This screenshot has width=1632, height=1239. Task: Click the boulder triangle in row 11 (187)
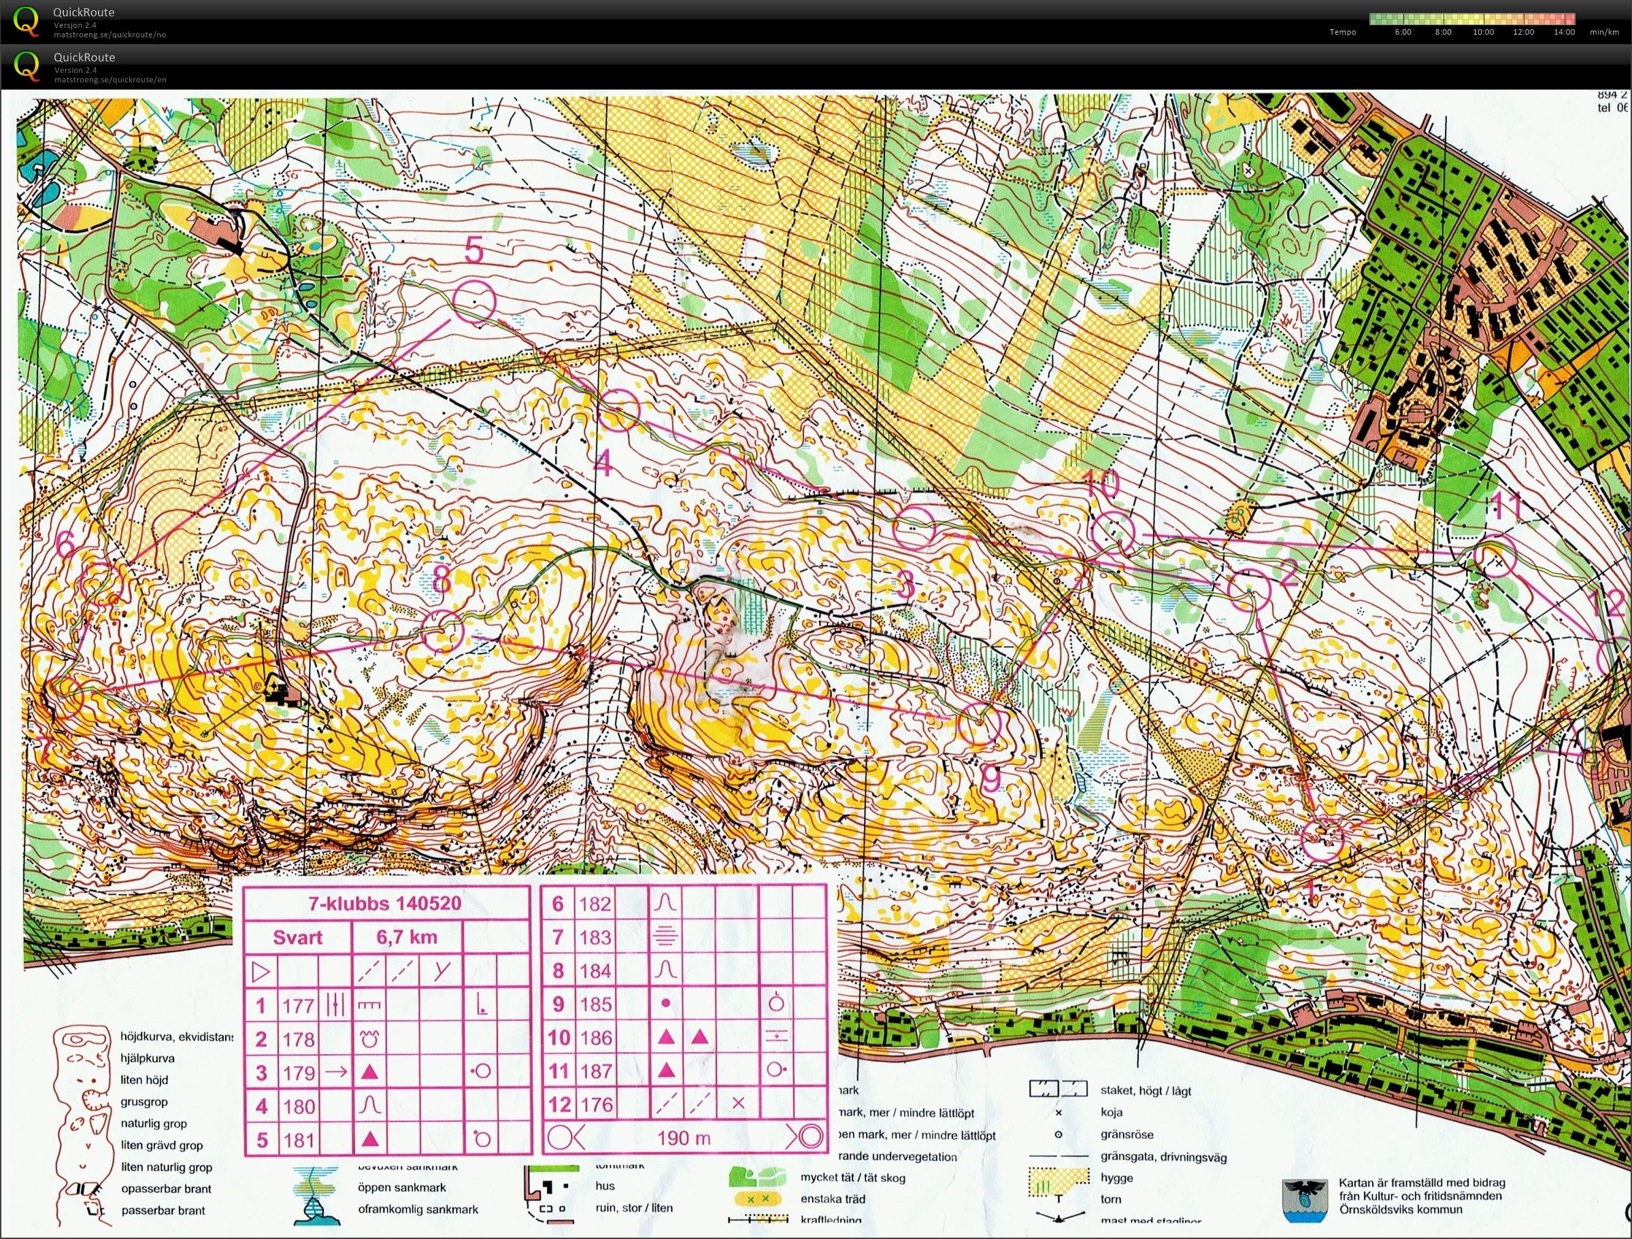(x=666, y=1071)
